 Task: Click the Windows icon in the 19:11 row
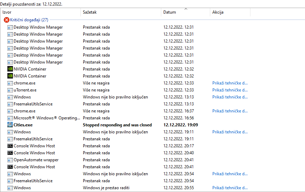click(x=10, y=132)
